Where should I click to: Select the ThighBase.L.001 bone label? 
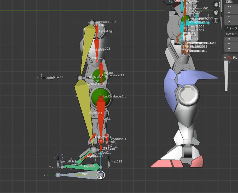tap(95, 84)
